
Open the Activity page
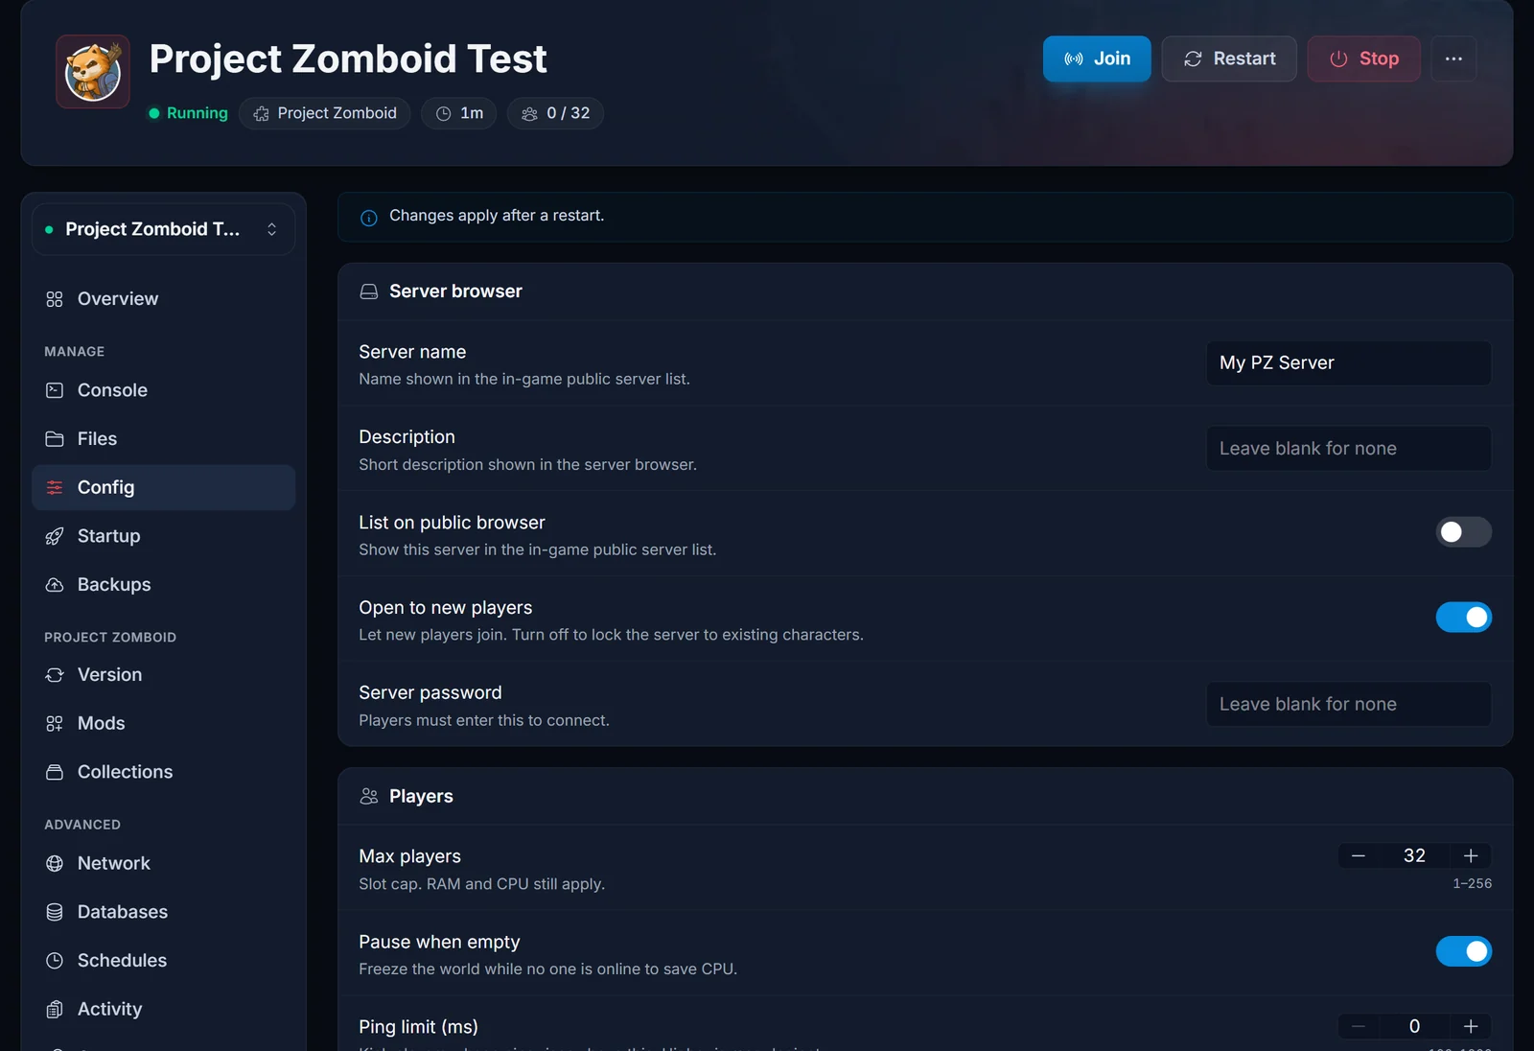(163, 1009)
